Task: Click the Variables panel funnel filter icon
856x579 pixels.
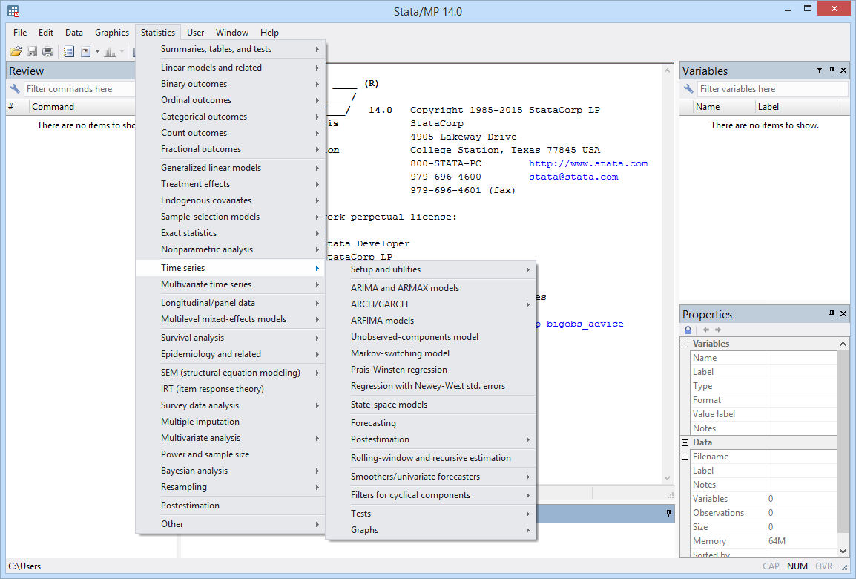Action: coord(820,71)
